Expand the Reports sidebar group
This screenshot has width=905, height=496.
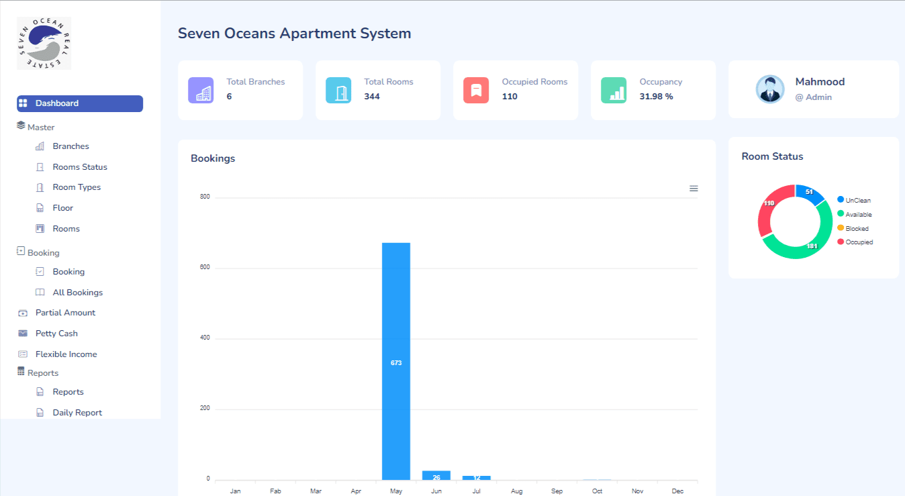[x=42, y=373]
